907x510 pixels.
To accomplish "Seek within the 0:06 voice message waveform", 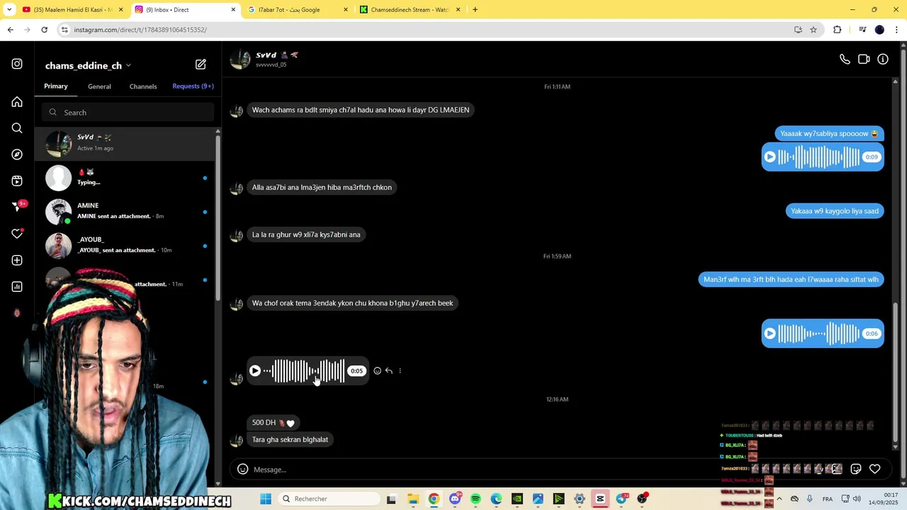I will click(x=819, y=334).
